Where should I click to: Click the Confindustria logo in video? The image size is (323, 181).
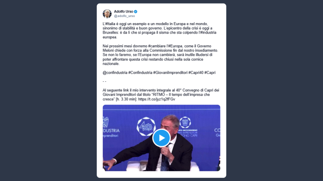pyautogui.click(x=111, y=128)
